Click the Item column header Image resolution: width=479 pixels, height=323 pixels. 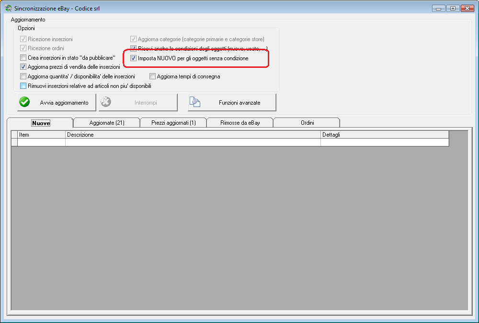(42, 135)
